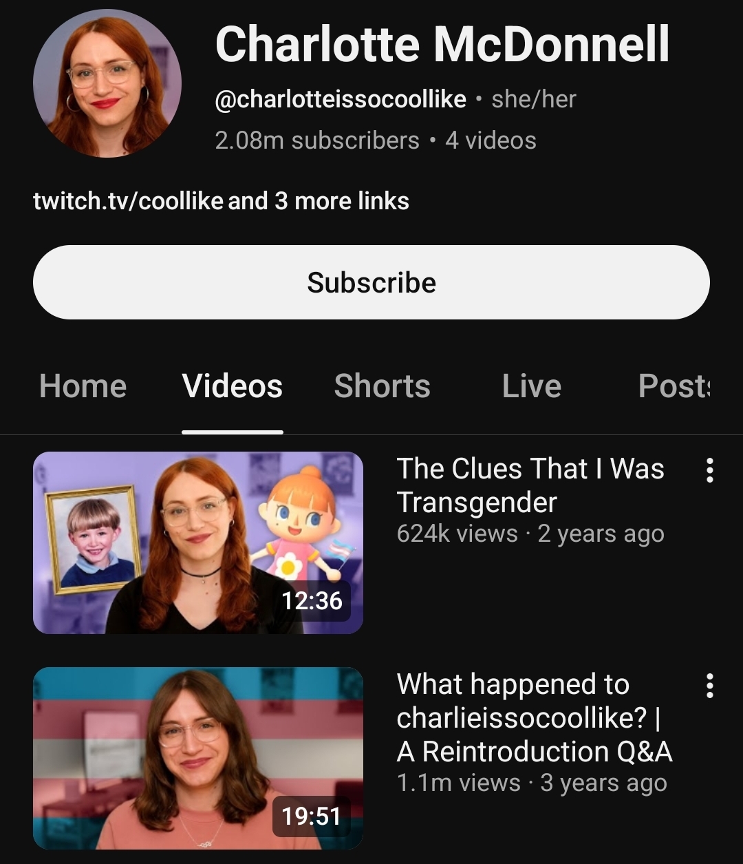
Task: Open 'What happened to charlieissocoollike?' title
Action: click(535, 718)
